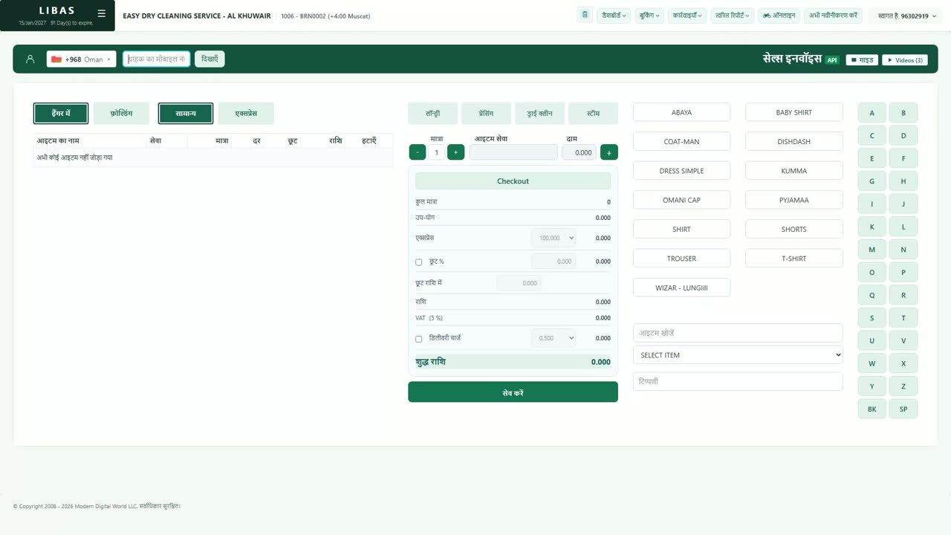Filter items by letter S
Screen dimensions: 951x535
(x=872, y=318)
